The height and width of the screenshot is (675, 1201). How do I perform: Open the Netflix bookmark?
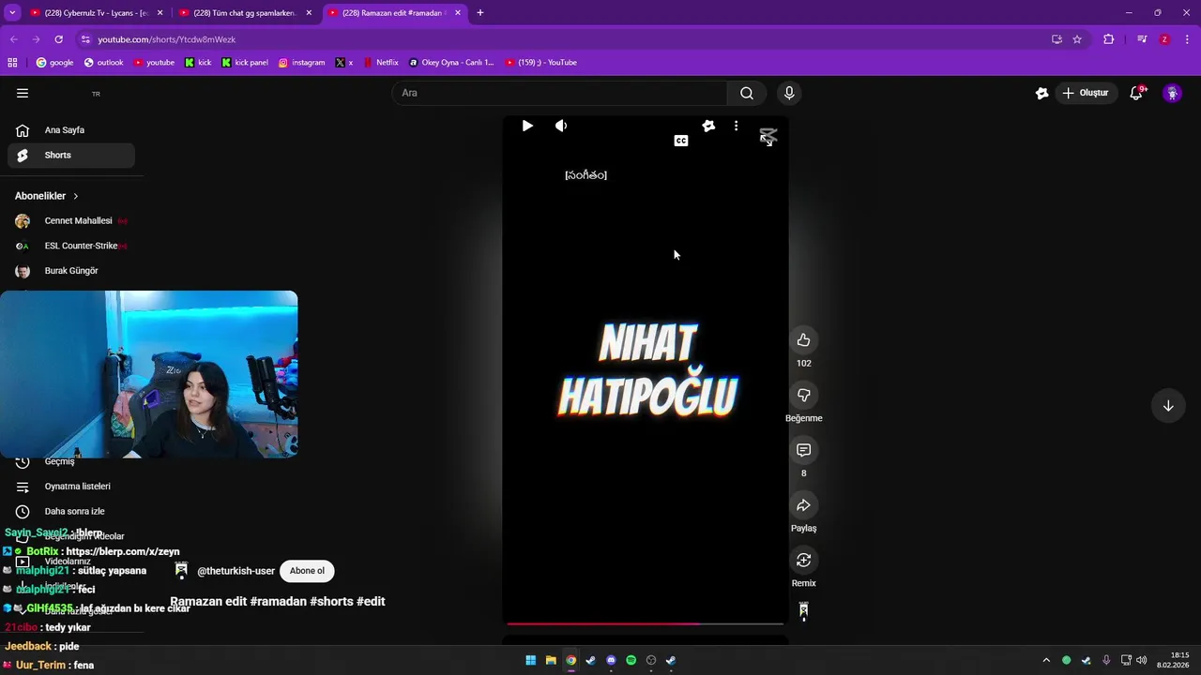[x=380, y=63]
